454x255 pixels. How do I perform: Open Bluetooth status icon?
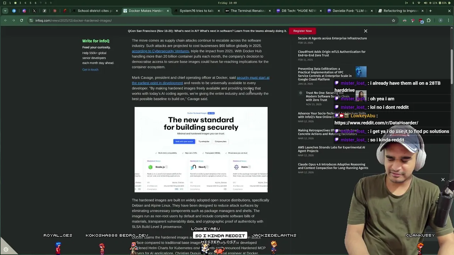coord(413,3)
